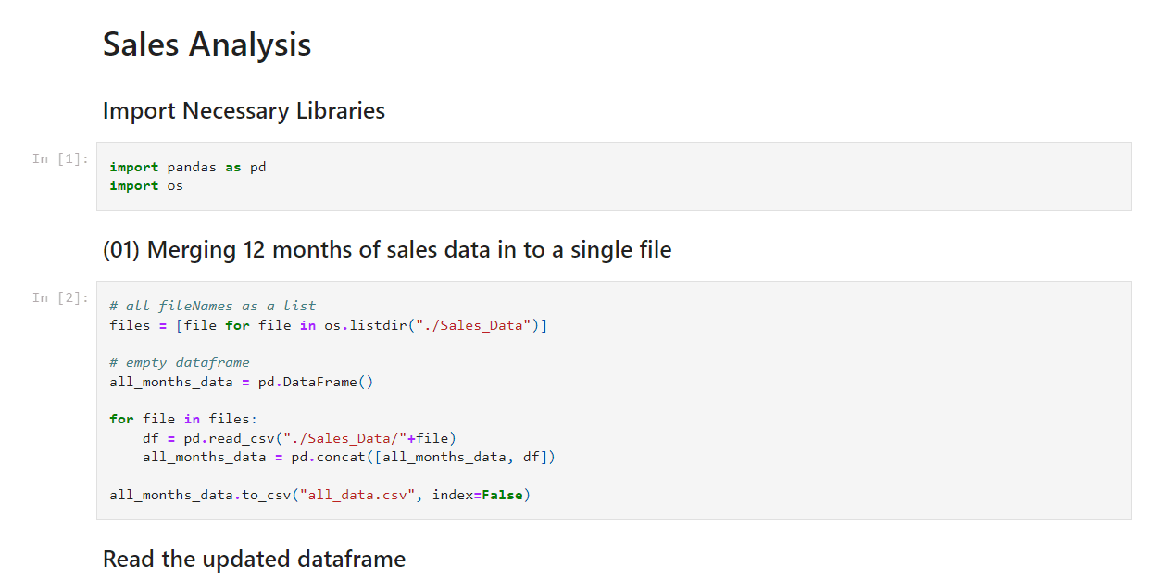Click the Sales Analysis title heading
1151x579 pixels.
pos(206,44)
